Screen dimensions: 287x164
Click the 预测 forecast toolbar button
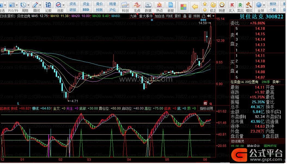pos(99,10)
